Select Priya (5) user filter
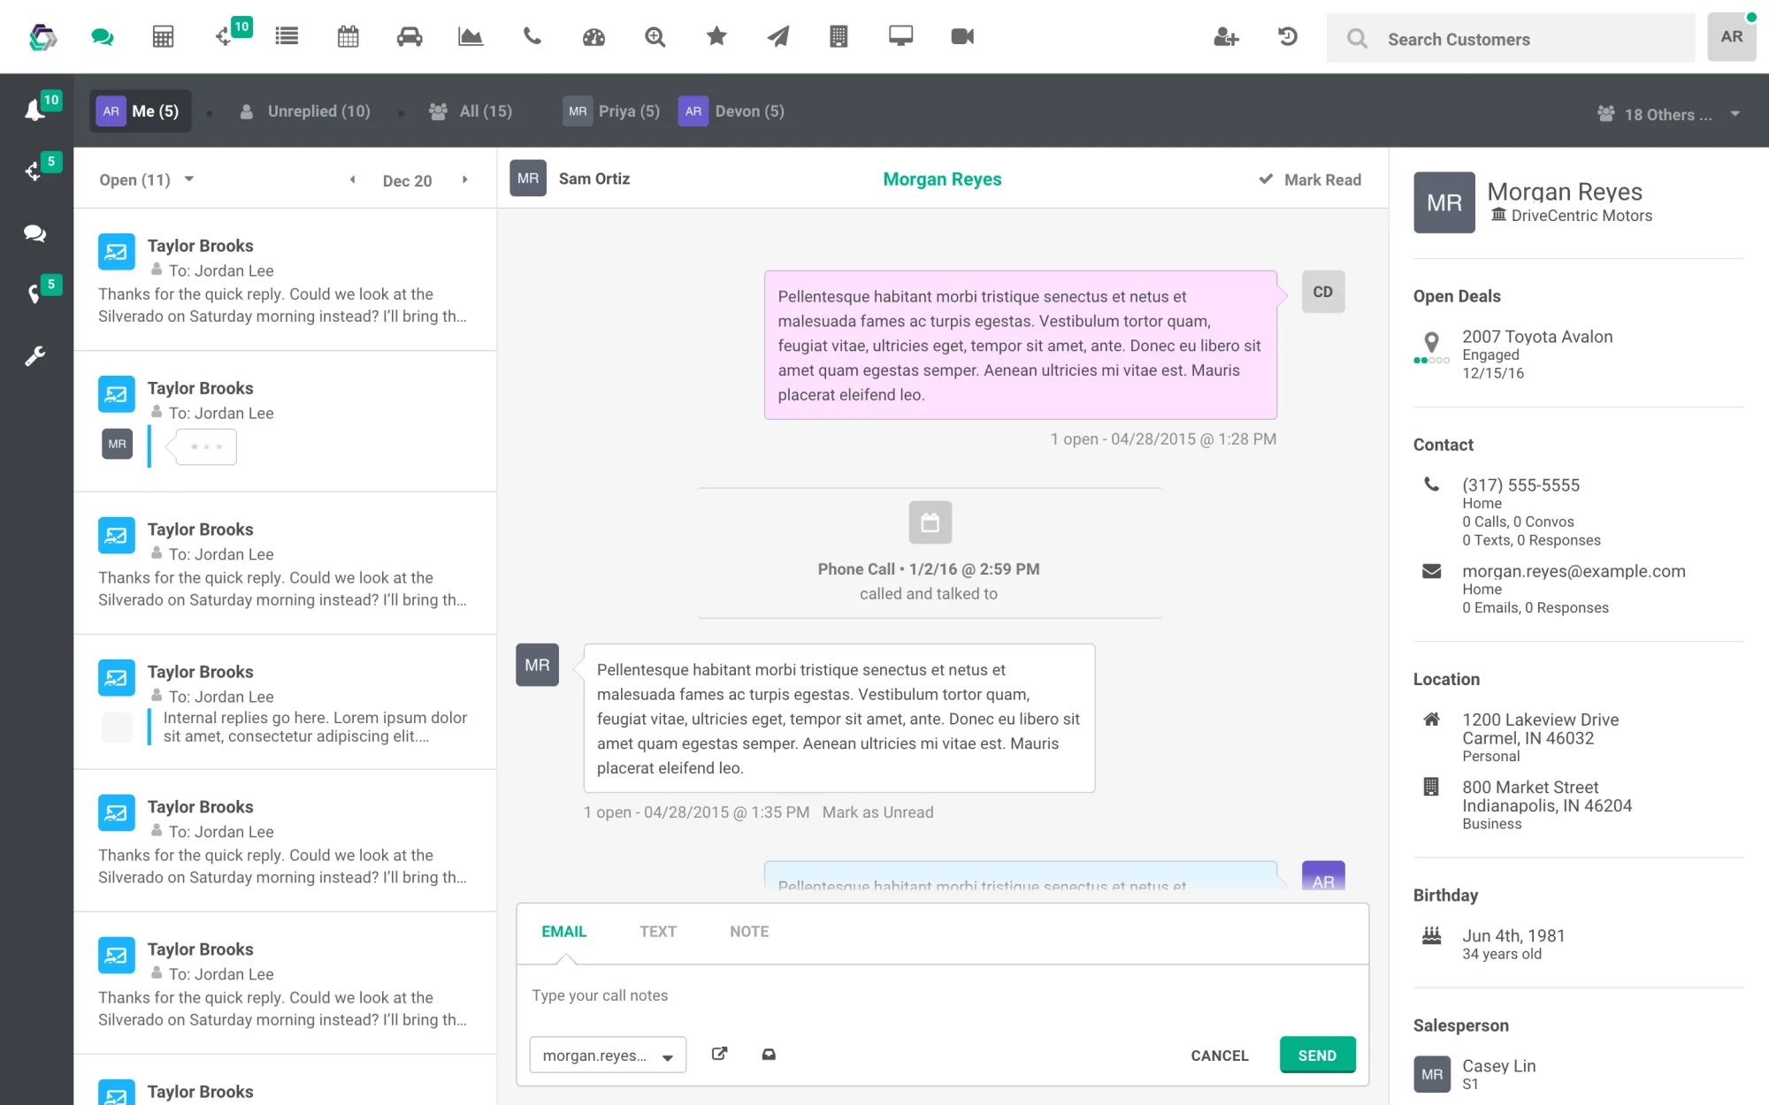The width and height of the screenshot is (1769, 1105). pyautogui.click(x=612, y=111)
